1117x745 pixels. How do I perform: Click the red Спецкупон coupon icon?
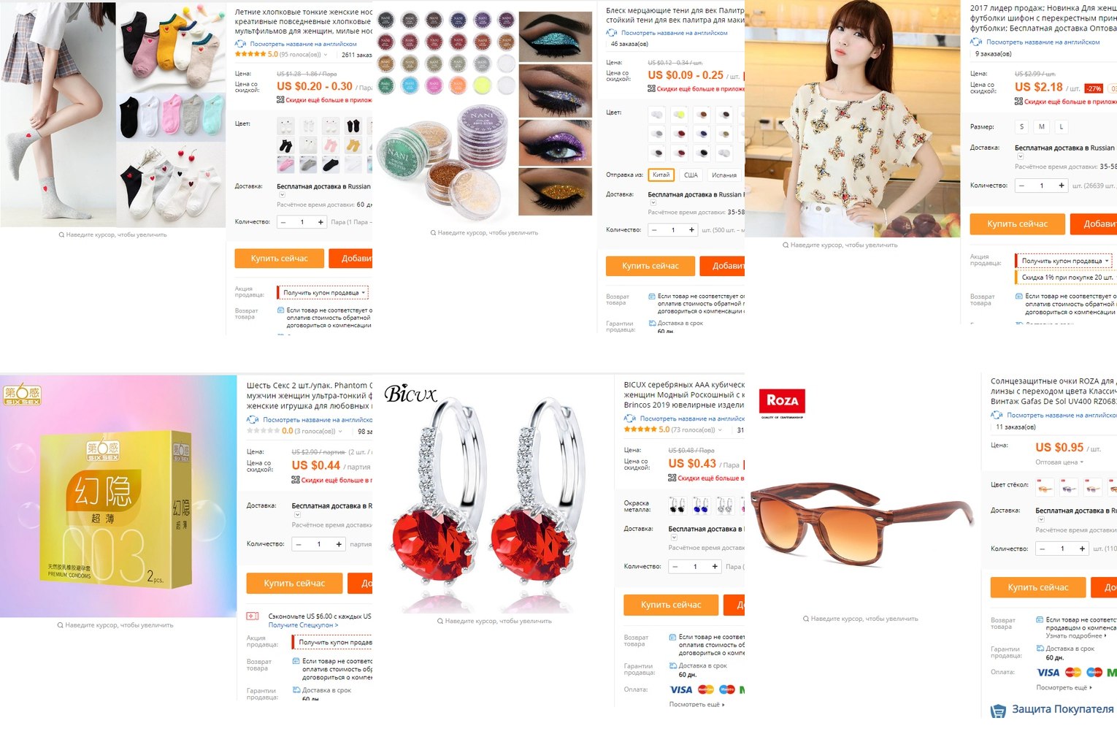(253, 616)
